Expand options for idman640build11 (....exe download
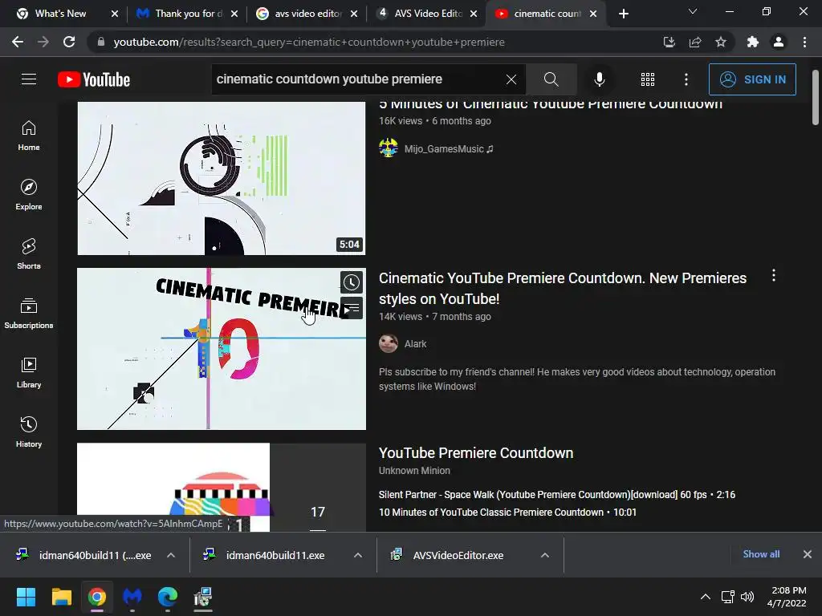Screen dimensions: 822x616 tap(171, 555)
